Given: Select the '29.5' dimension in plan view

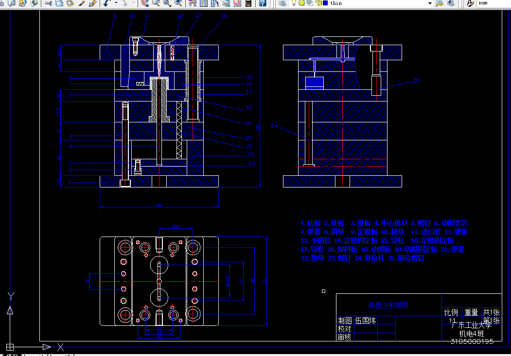Looking at the screenshot, I should (176, 226).
